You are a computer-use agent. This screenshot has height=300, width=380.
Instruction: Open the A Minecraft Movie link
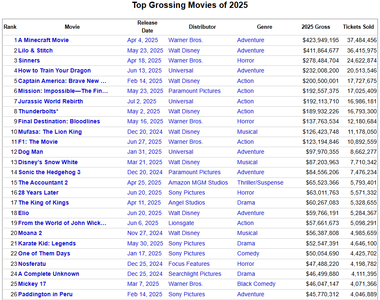43,40
